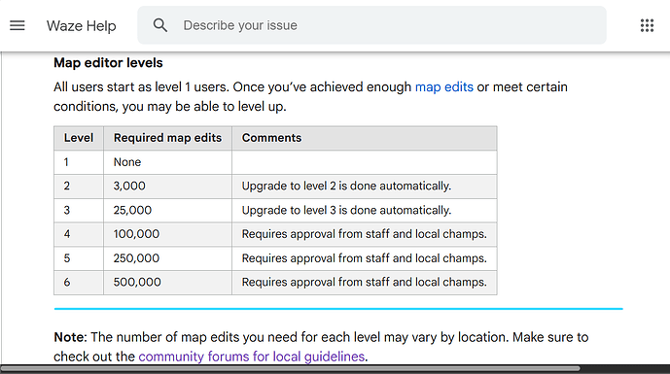Click the level 4 approval comment
Viewport: 670px width, 374px height.
tap(364, 234)
